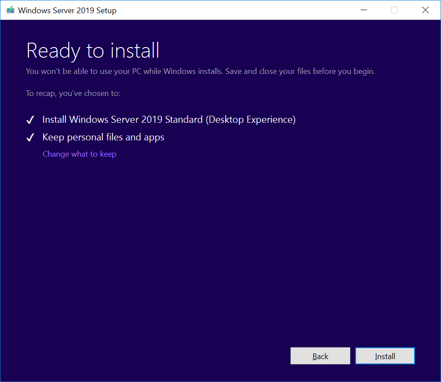This screenshot has height=382, width=441.
Task: Go back using the Back button
Action: 320,356
